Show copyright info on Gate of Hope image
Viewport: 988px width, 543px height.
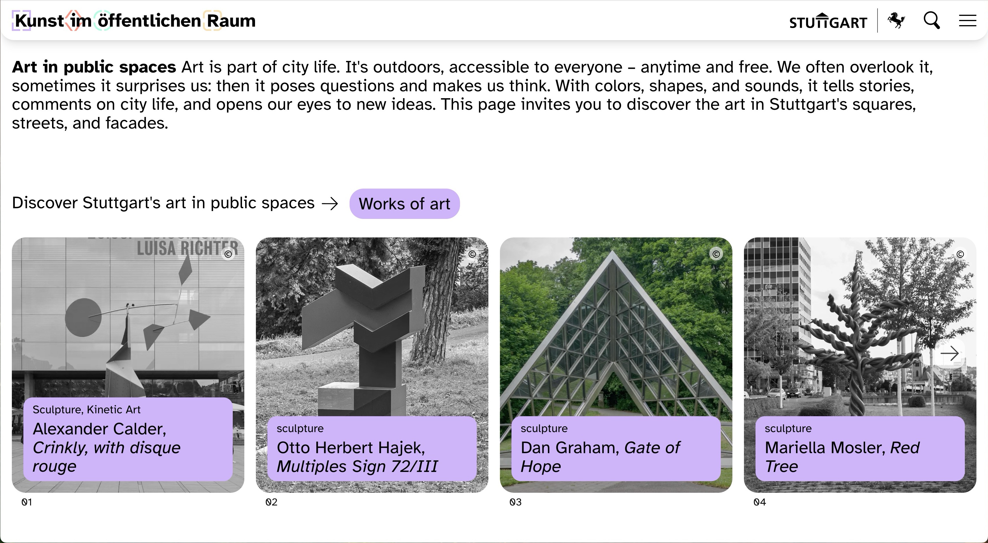pyautogui.click(x=716, y=254)
